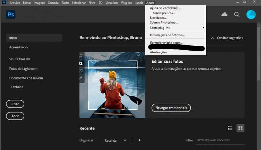Open the search magnifier icon

pos(237,15)
